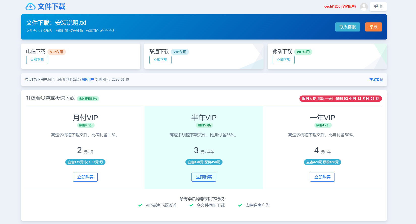Click checkmark icon beside 去除弹窗广告
The width and height of the screenshot is (416, 224).
click(240, 205)
